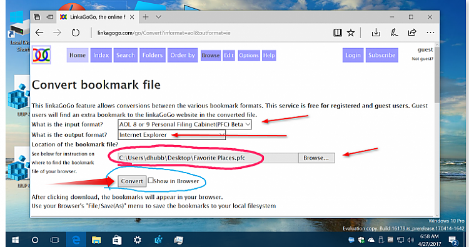469x247 pixels.
Task: Open Store from the taskbar
Action: [117, 240]
